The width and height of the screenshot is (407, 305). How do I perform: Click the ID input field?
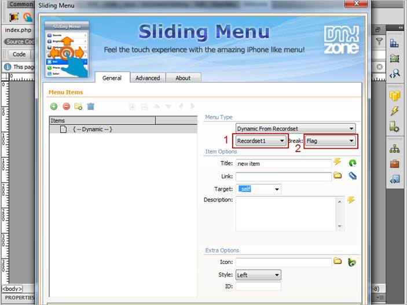[x=258, y=286]
